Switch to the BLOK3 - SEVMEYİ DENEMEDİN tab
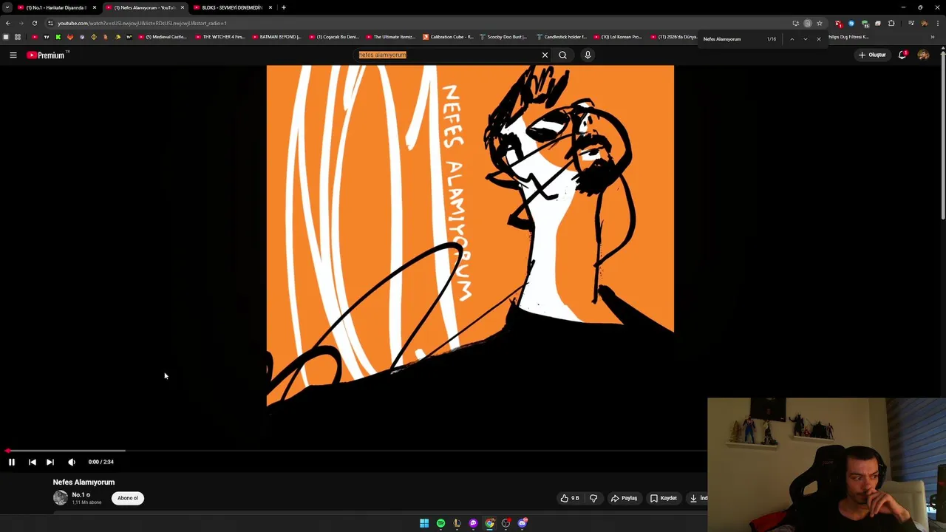Viewport: 946px width, 532px height. [232, 7]
